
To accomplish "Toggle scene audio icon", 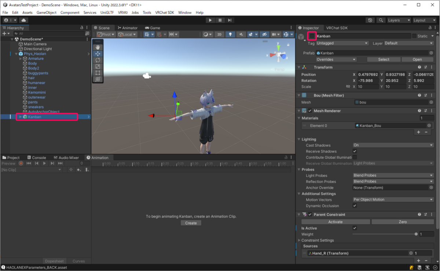I will click(241, 34).
